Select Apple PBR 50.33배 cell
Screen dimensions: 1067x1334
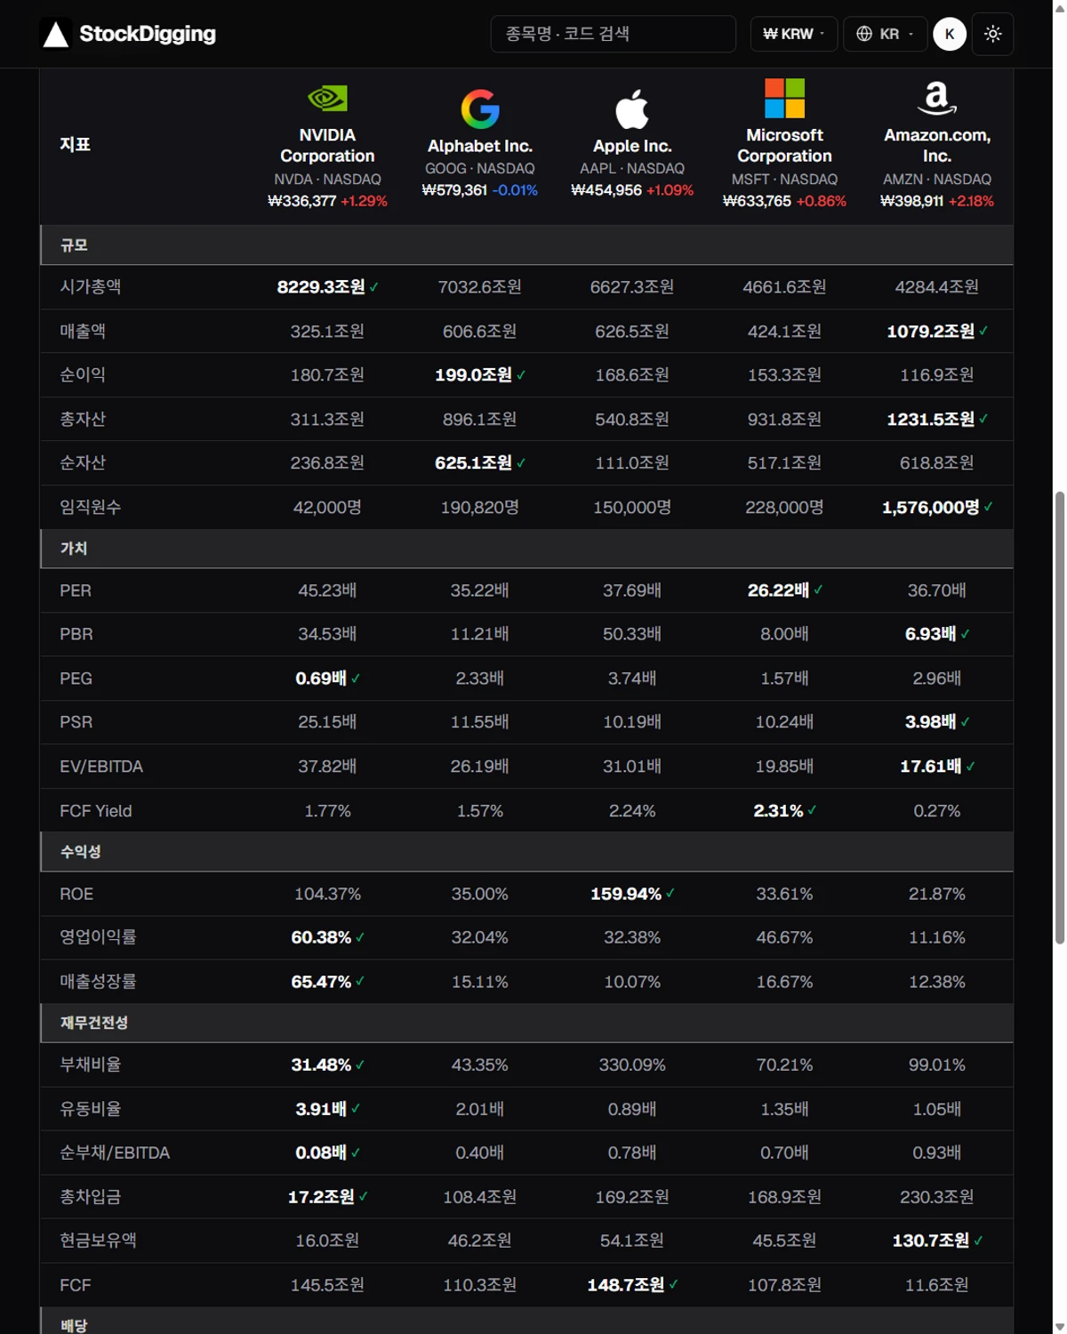click(x=632, y=634)
